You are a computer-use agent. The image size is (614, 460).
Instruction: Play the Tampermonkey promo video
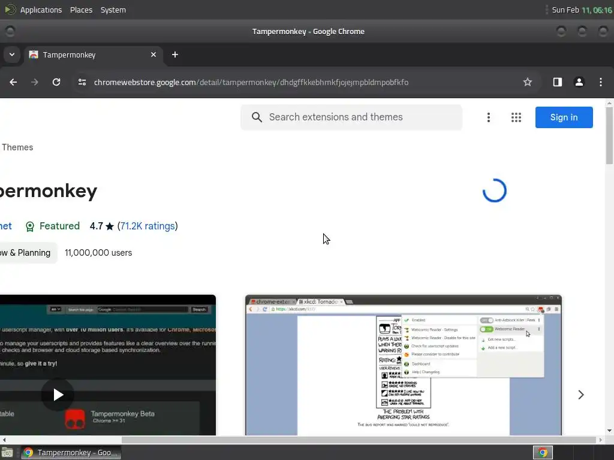[58, 394]
